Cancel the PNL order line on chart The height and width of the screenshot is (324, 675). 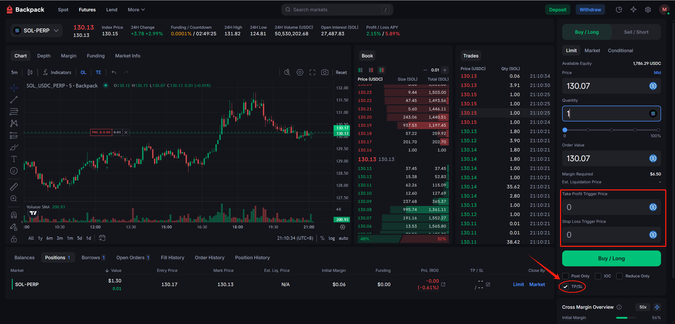pos(126,132)
